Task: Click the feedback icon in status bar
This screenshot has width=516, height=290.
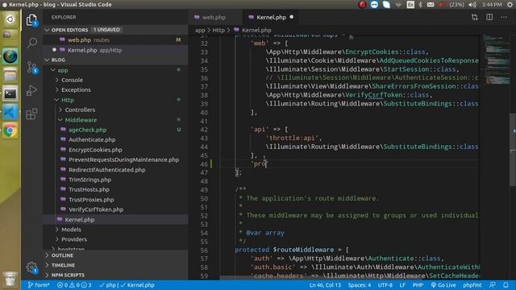Action: [x=493, y=285]
